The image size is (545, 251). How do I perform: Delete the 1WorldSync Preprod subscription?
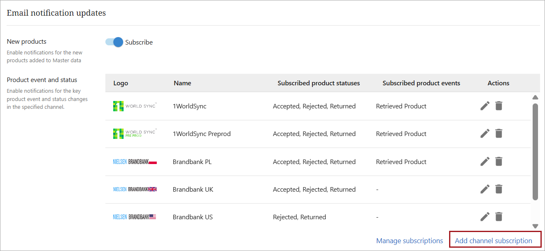pos(498,134)
